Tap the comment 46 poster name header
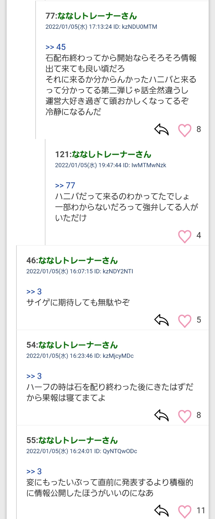 click(72, 261)
